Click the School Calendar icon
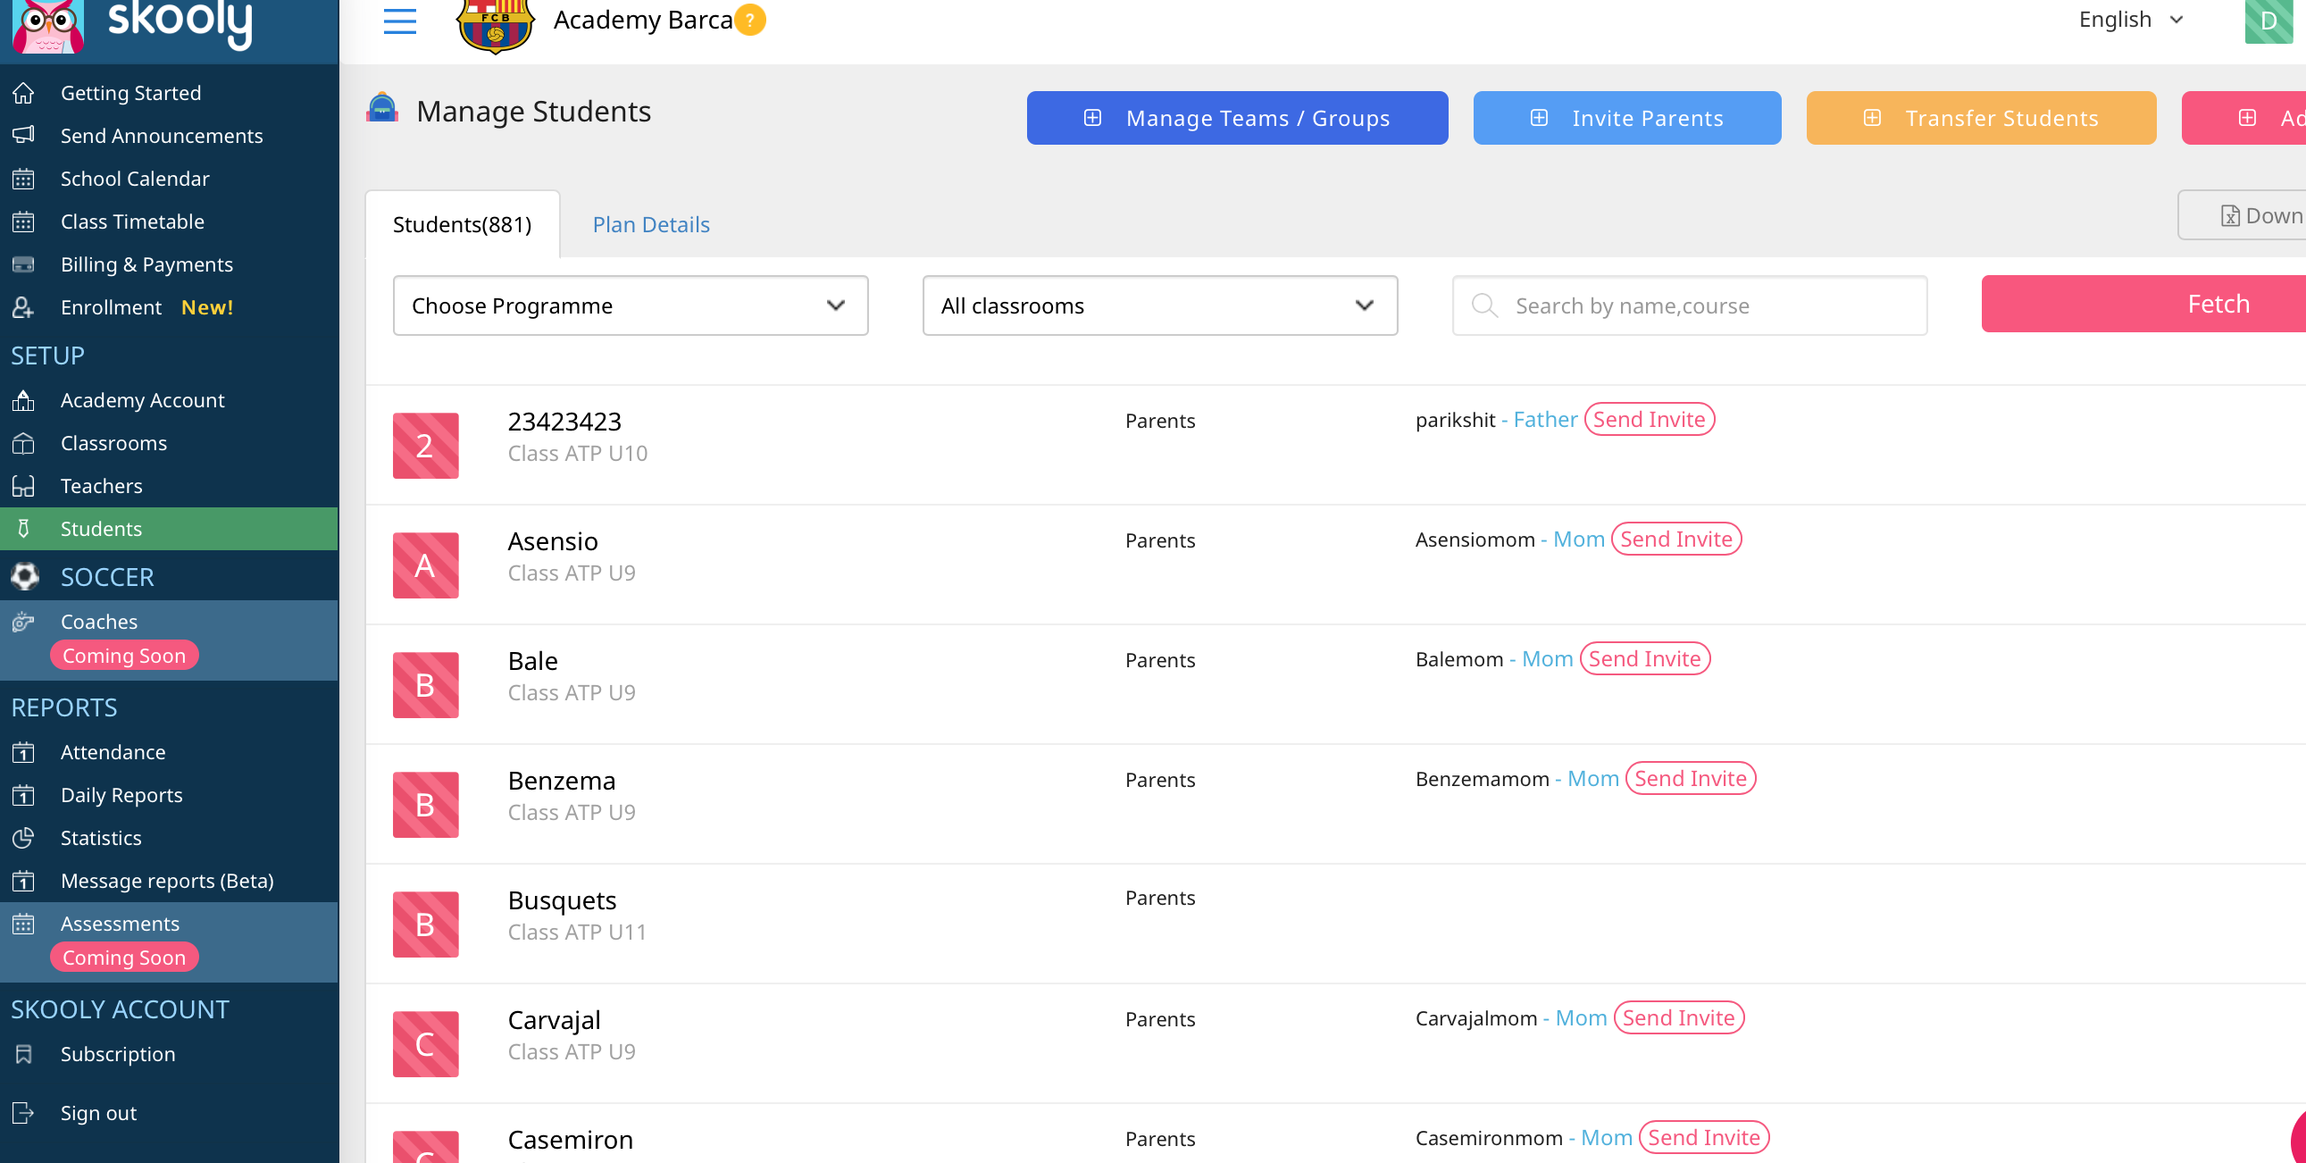Screen dimensions: 2306x1163 pyautogui.click(x=24, y=178)
